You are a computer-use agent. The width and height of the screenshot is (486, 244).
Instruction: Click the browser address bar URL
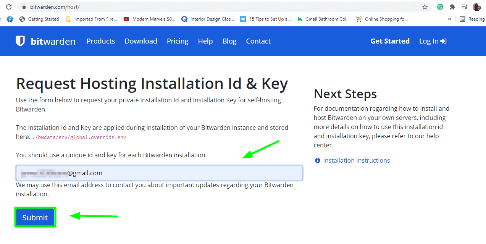coord(55,7)
